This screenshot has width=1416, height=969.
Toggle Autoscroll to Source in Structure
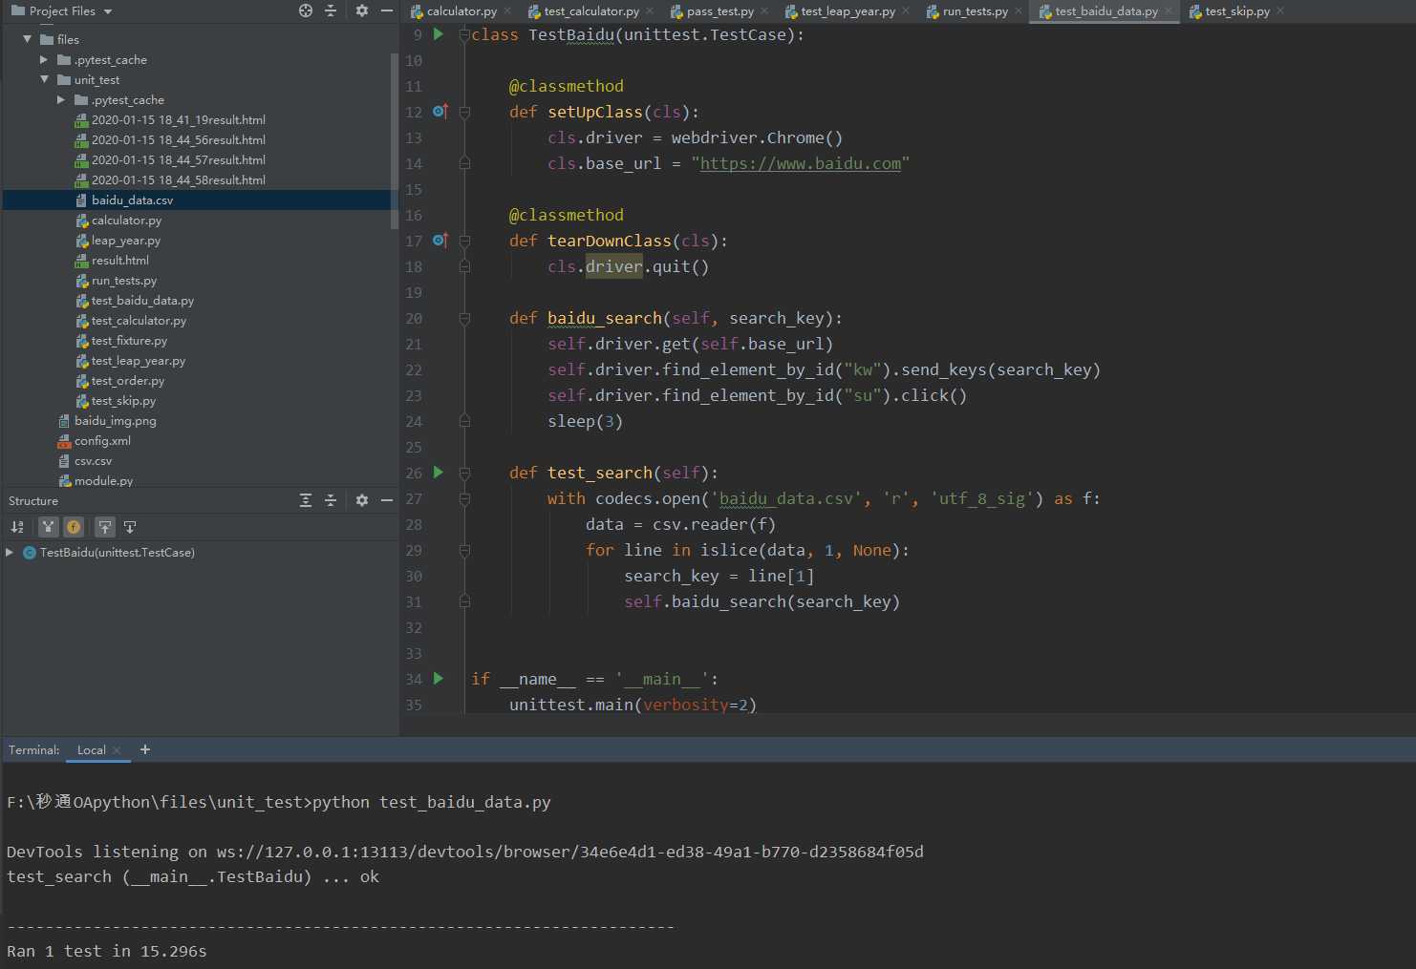click(105, 527)
